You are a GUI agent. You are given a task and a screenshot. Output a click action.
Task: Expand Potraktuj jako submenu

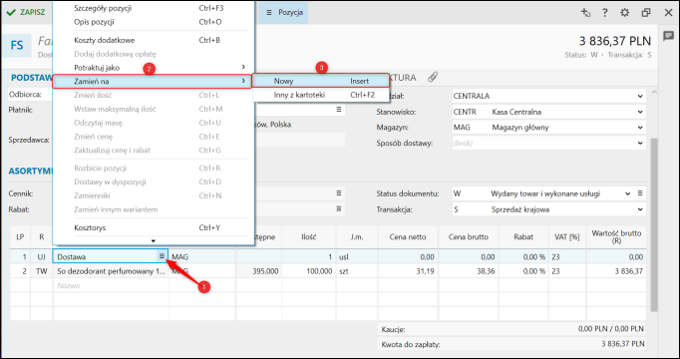[154, 68]
